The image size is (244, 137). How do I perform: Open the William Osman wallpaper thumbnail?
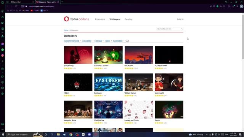point(139,82)
